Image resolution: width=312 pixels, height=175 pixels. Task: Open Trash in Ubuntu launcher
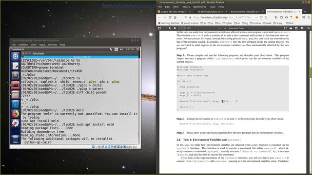coord(15,139)
